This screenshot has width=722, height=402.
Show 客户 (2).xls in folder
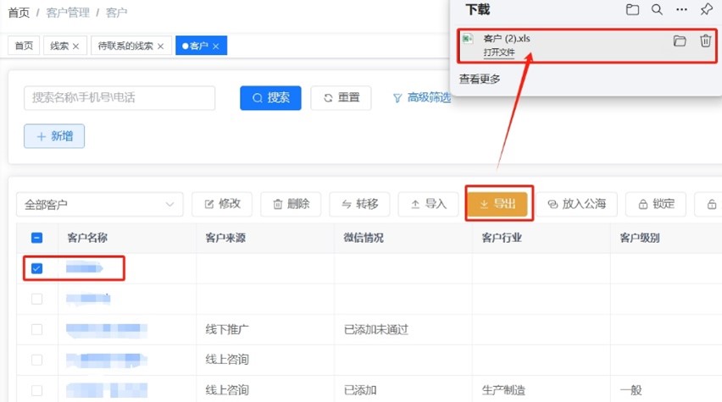click(679, 41)
